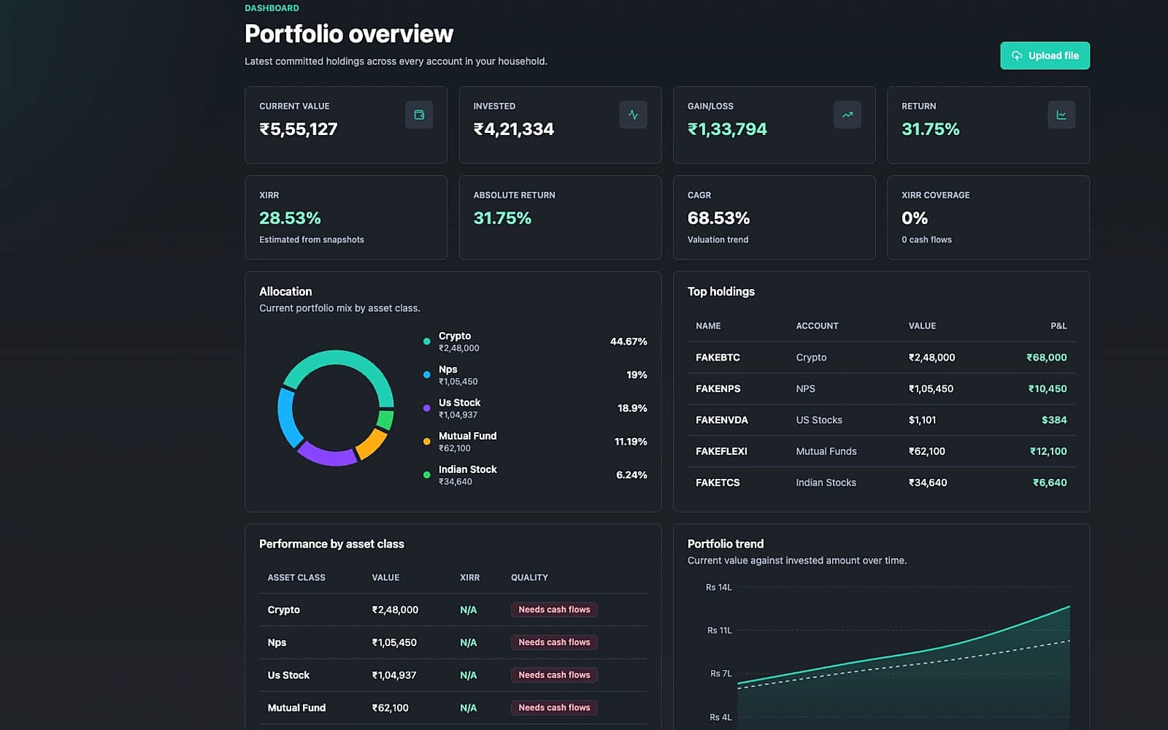Click the XIRR value 28.53%
This screenshot has width=1168, height=730.
(290, 218)
